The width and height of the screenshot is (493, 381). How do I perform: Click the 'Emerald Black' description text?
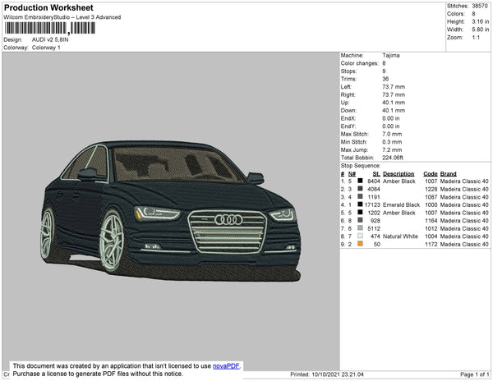click(x=401, y=204)
